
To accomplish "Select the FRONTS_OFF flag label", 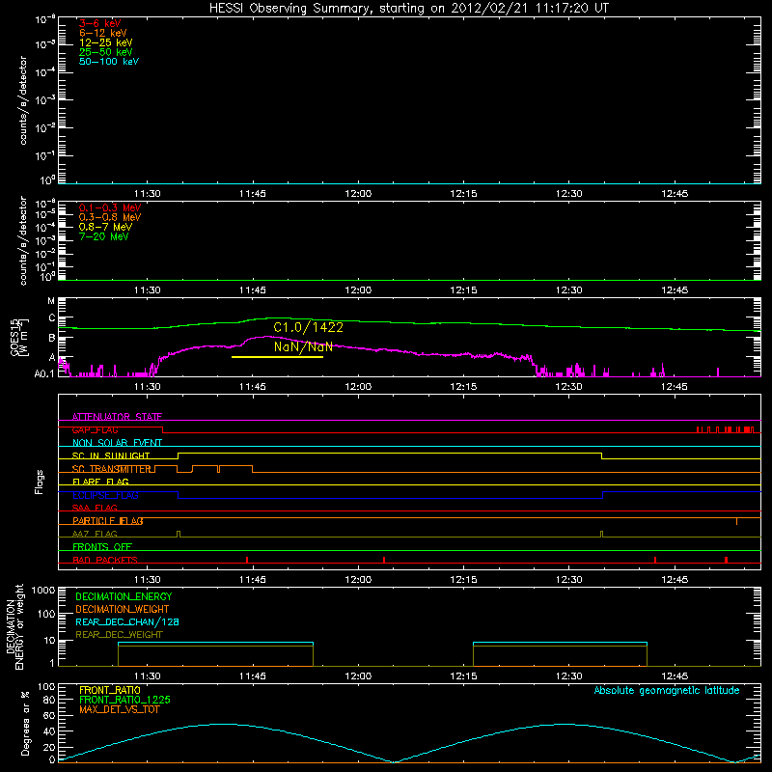I will (x=102, y=546).
